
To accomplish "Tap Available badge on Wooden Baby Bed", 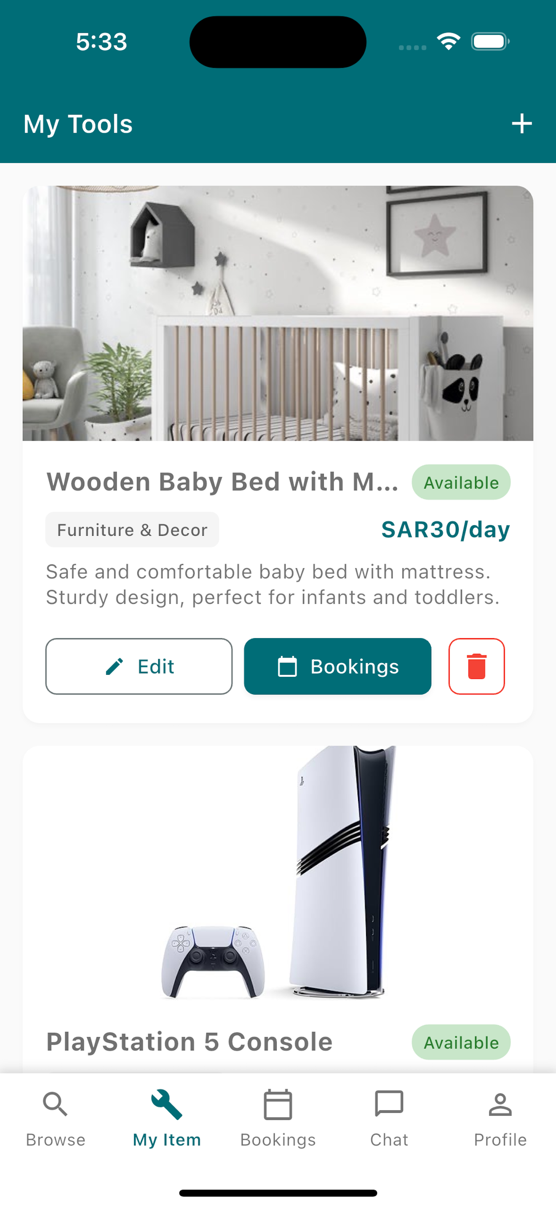I will coord(461,483).
